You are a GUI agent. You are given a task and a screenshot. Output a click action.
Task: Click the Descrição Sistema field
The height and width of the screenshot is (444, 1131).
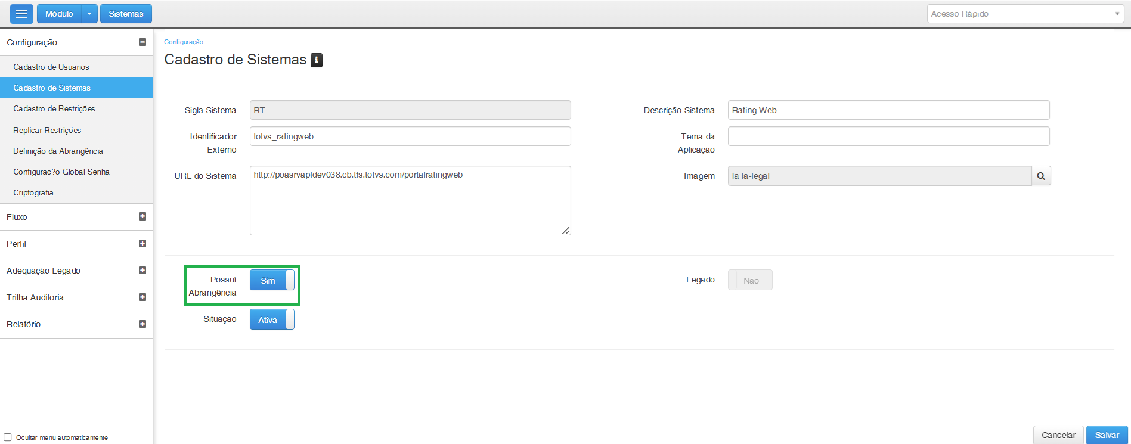(888, 110)
